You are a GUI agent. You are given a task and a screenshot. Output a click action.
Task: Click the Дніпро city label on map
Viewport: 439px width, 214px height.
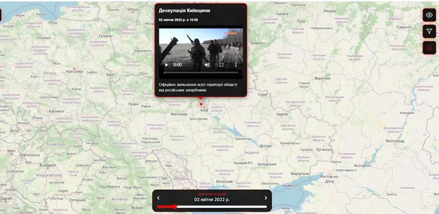point(265,146)
